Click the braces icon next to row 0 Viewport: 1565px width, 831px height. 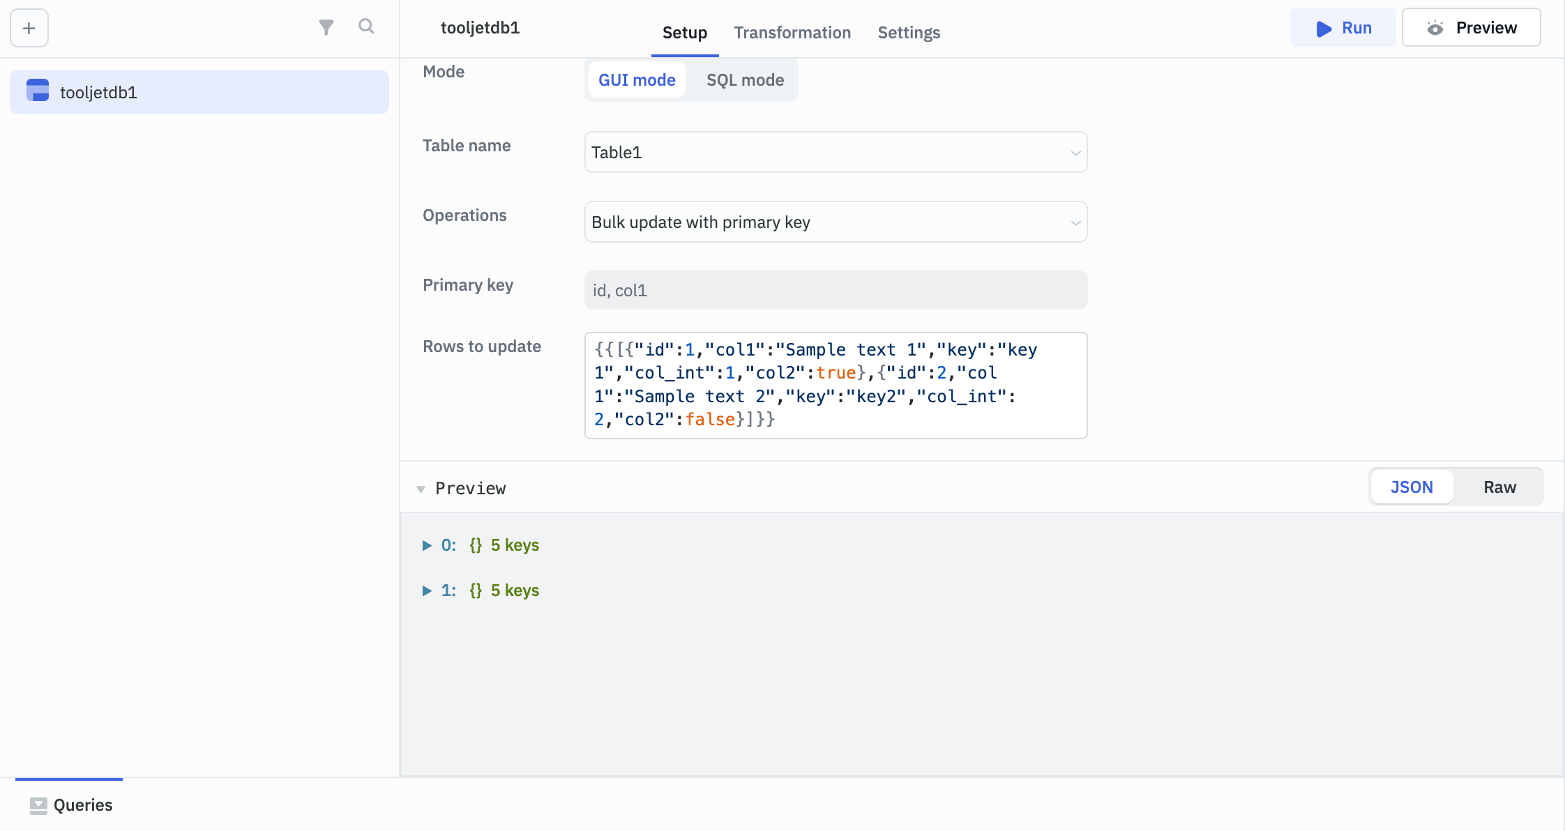(476, 544)
